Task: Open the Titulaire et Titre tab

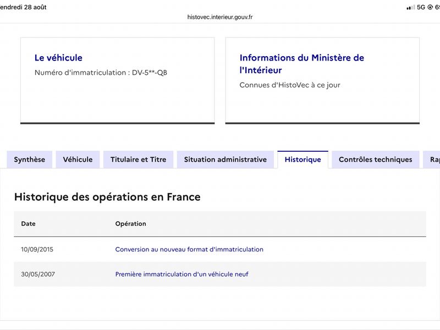Action: 139,159
